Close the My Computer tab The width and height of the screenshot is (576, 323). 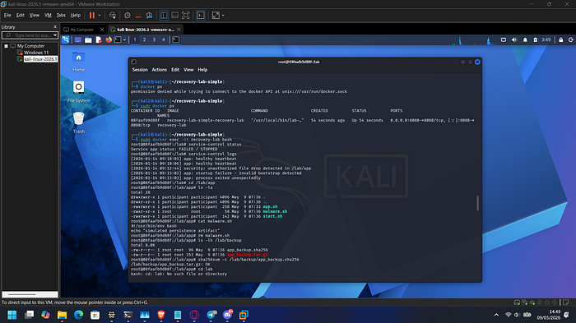tap(102, 30)
